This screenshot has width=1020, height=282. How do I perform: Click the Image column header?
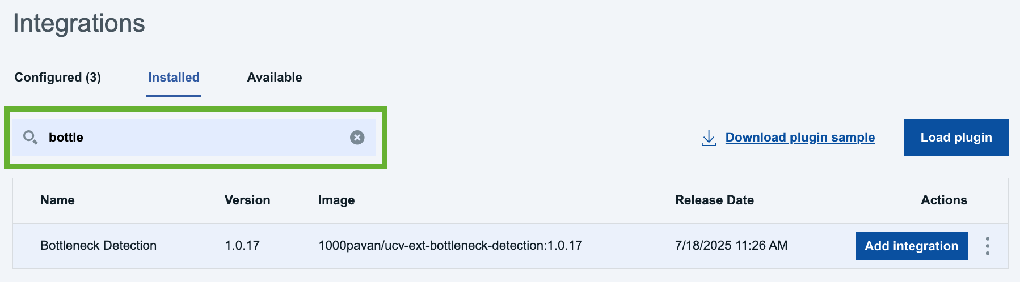point(336,200)
